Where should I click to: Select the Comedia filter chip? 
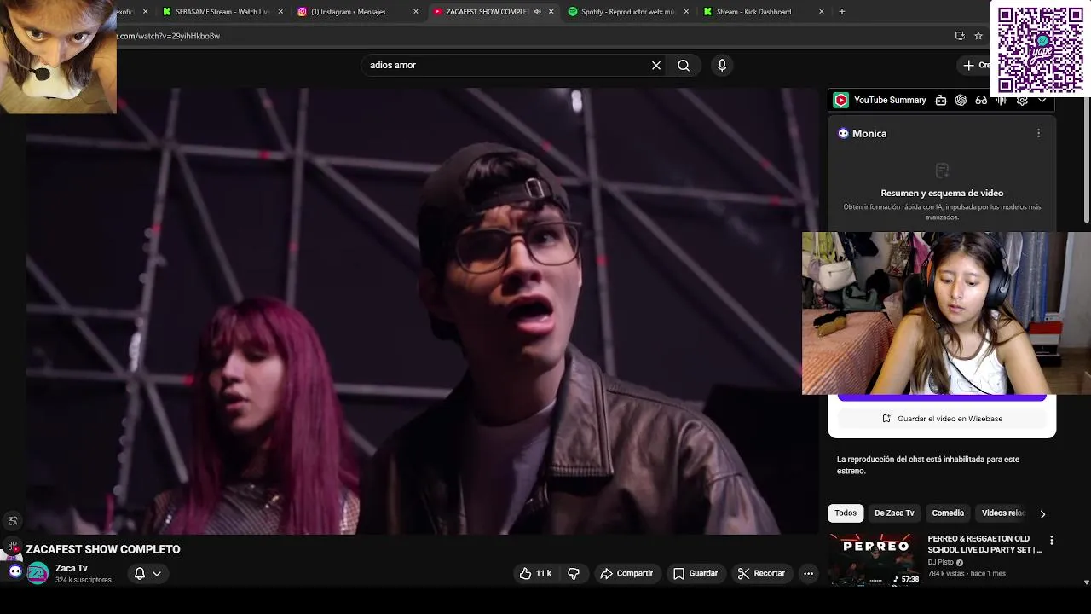pyautogui.click(x=948, y=513)
